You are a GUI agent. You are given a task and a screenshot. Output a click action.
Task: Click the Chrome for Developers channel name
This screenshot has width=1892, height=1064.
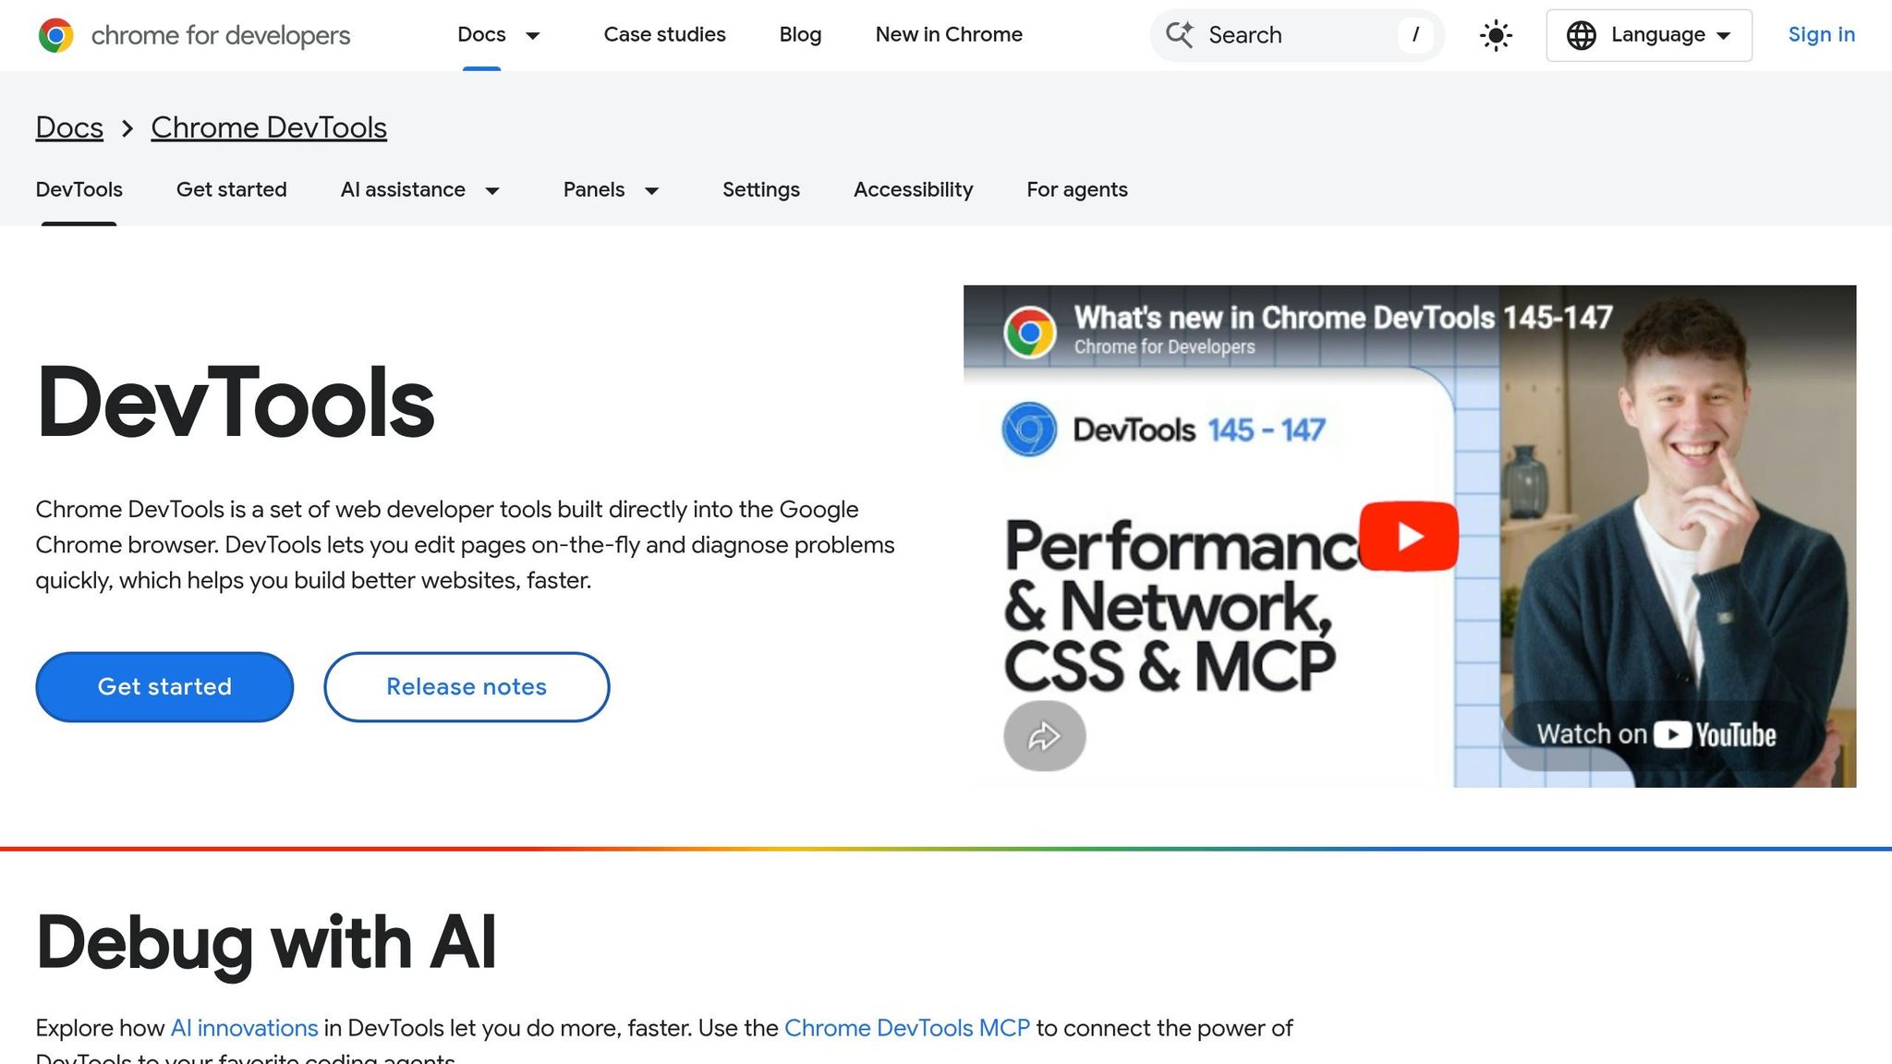click(x=1164, y=347)
